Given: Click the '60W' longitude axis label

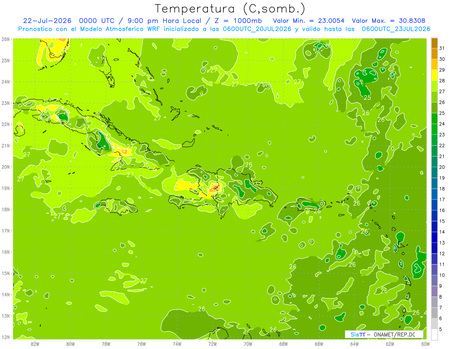Looking at the screenshot, I should coord(425,344).
